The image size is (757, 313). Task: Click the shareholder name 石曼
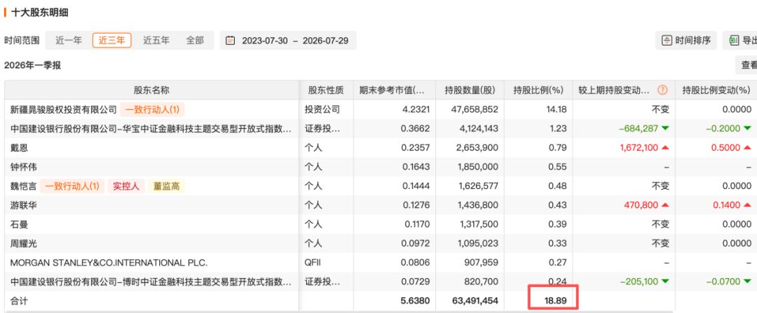[x=19, y=225]
